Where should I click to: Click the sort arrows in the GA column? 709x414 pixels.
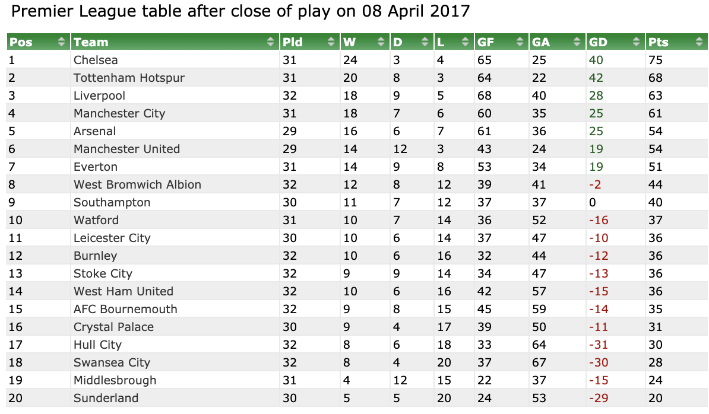[577, 42]
